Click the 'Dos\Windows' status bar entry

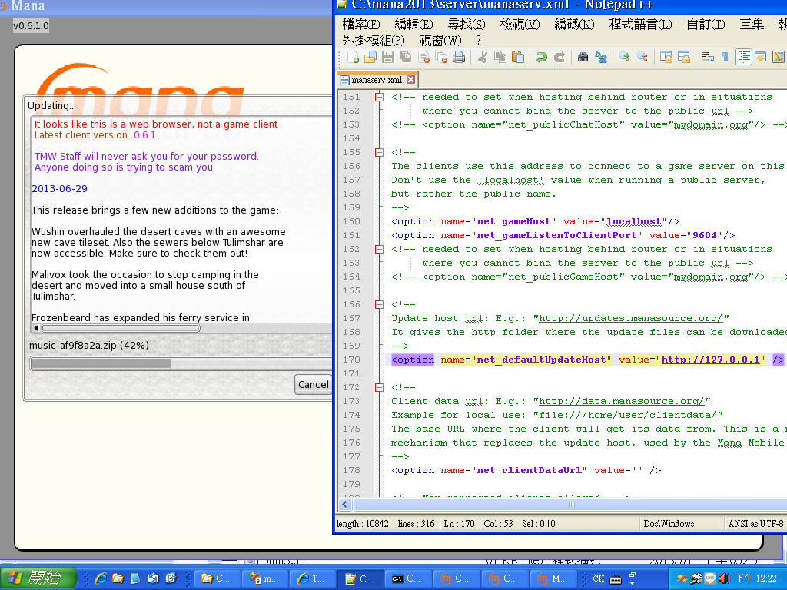click(669, 524)
